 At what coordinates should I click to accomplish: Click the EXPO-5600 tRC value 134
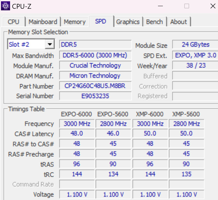click(x=113, y=174)
